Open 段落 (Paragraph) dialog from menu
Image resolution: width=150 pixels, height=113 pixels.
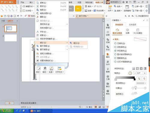pyautogui.click(x=52, y=35)
